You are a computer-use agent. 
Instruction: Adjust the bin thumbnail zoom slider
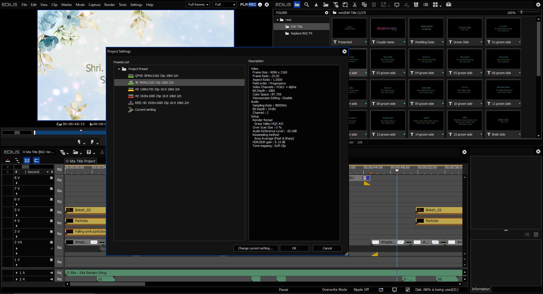[522, 12]
